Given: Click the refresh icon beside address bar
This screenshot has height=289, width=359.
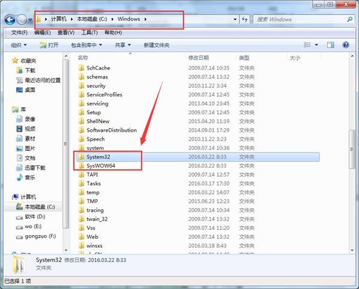Looking at the screenshot, I should (244, 19).
